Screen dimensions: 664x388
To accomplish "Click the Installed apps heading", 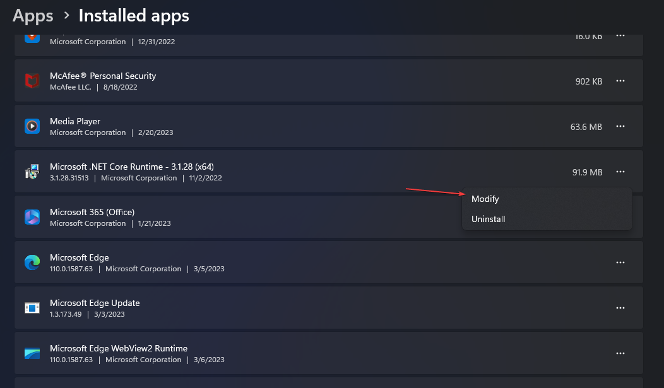I will (x=134, y=15).
